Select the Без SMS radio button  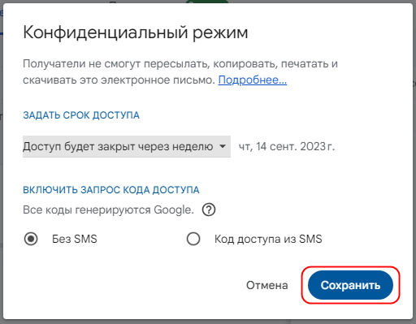click(31, 239)
